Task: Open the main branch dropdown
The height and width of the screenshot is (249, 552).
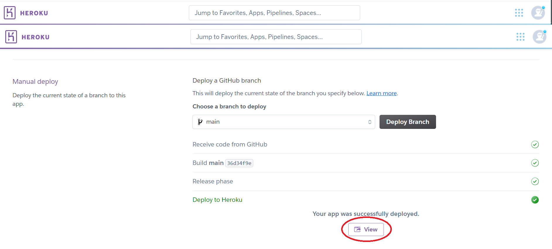Action: [283, 122]
